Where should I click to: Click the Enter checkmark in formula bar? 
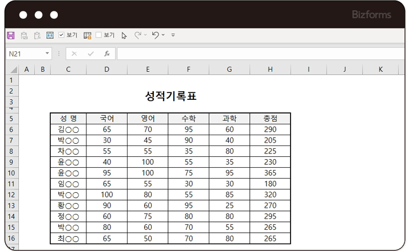pyautogui.click(x=90, y=54)
